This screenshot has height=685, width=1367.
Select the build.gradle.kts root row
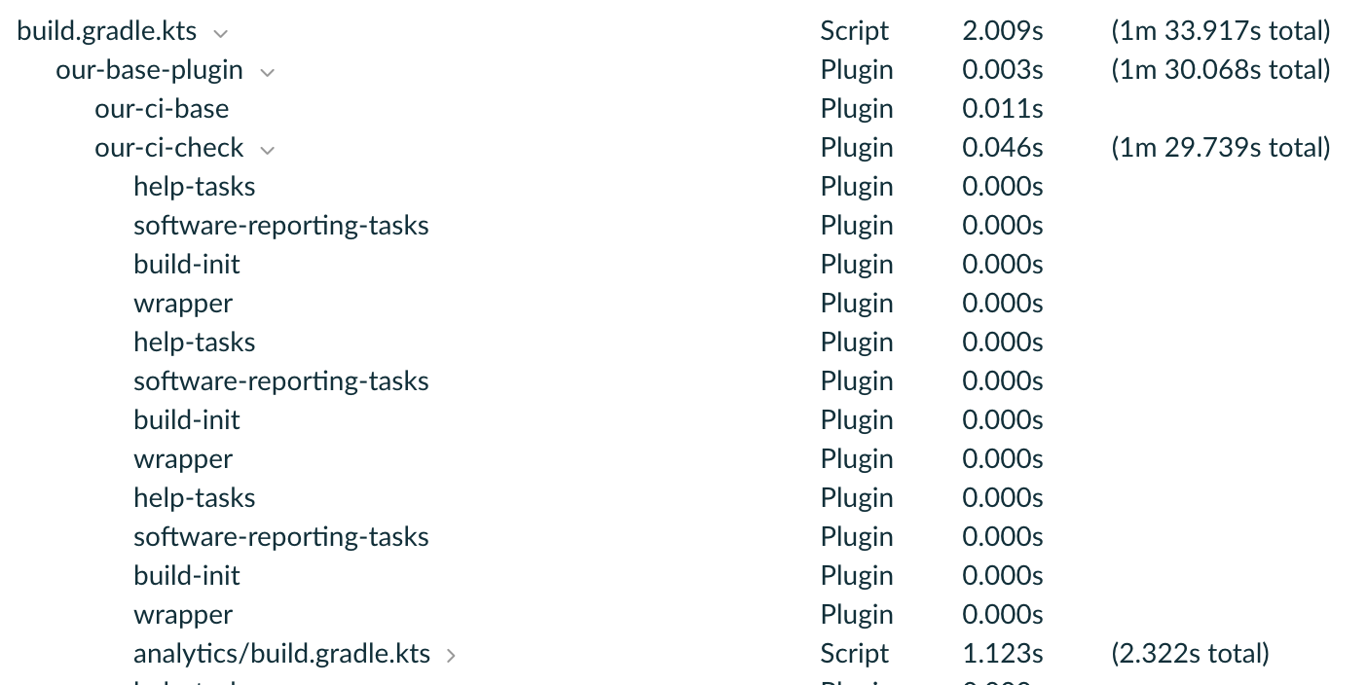tap(107, 31)
